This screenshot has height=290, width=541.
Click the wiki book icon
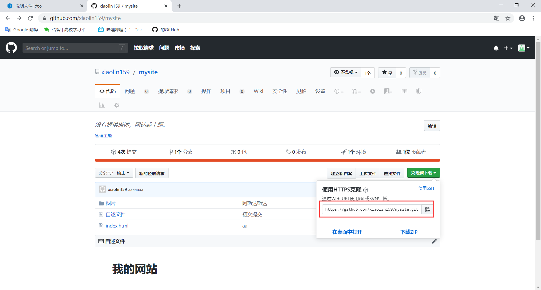point(404,91)
